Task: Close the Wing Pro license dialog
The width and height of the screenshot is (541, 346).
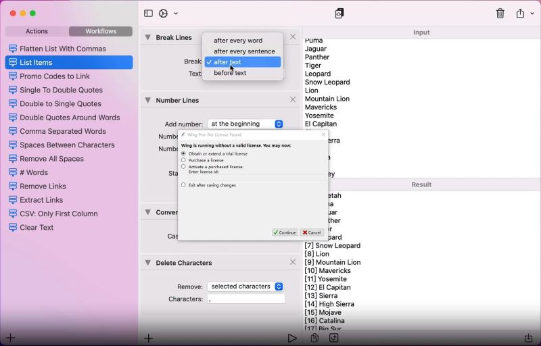Action: (323, 134)
